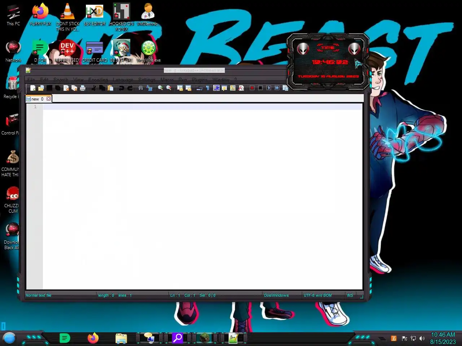Screen dimensions: 462x346
Task: Click the Open file toolbar icon
Action: tap(41, 88)
